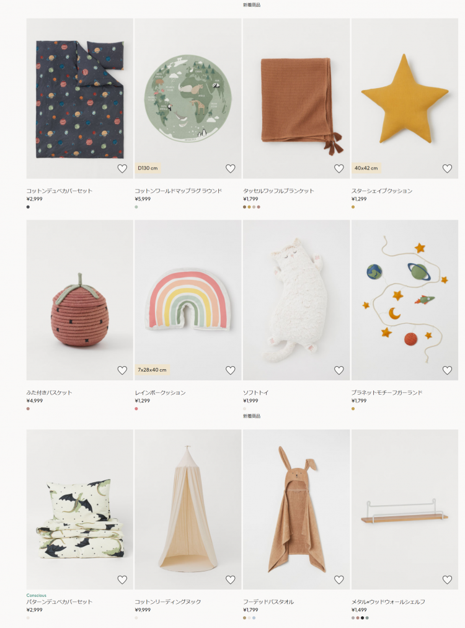Select last color swatch under hooded bath towel
465x628 pixels.
[254, 617]
